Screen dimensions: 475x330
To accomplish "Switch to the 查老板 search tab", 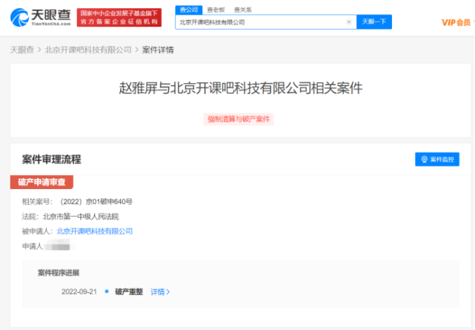I will [x=216, y=10].
